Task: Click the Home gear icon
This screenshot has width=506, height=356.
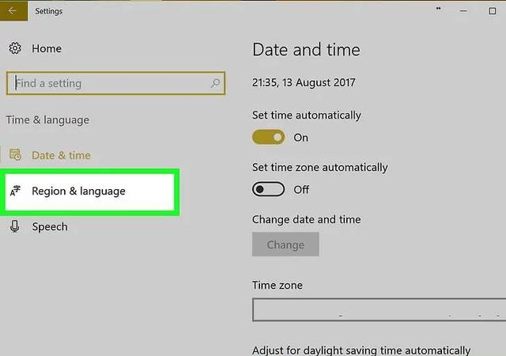Action: [15, 49]
